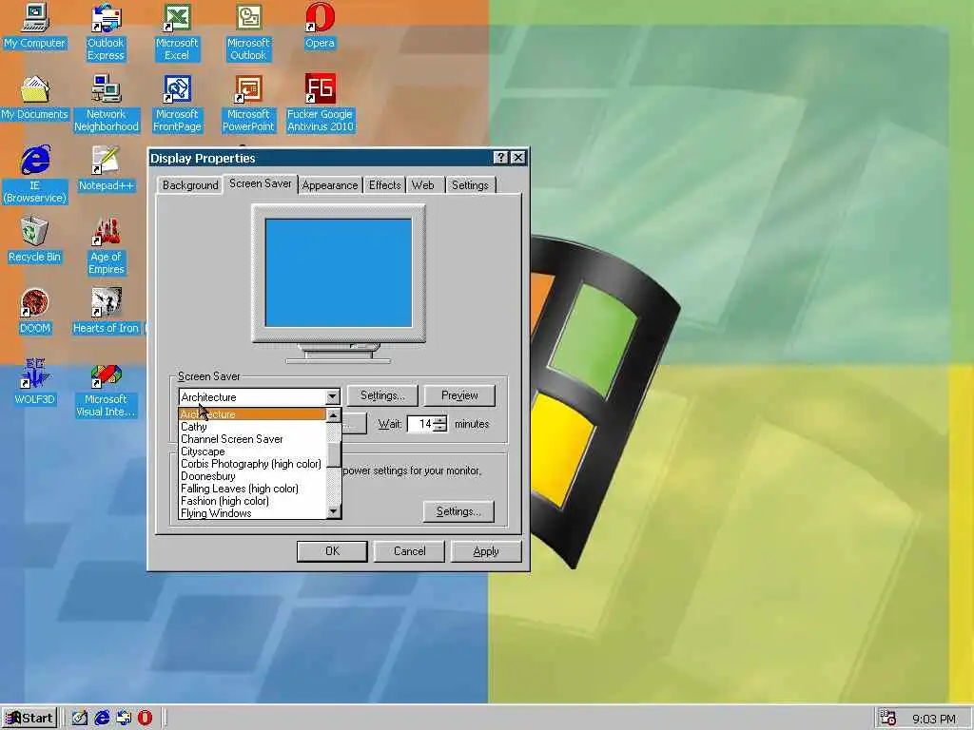Switch to the Web tab
Viewport: 974px width, 730px height.
(x=423, y=185)
